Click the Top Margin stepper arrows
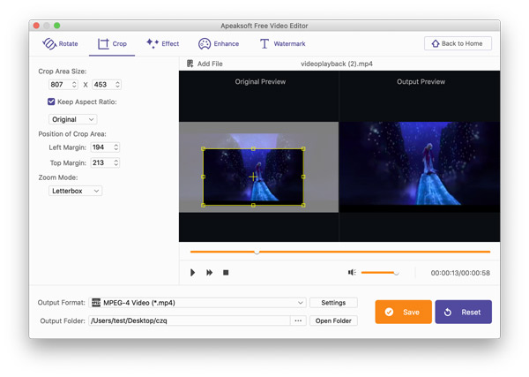This screenshot has width=529, height=377. pos(116,162)
